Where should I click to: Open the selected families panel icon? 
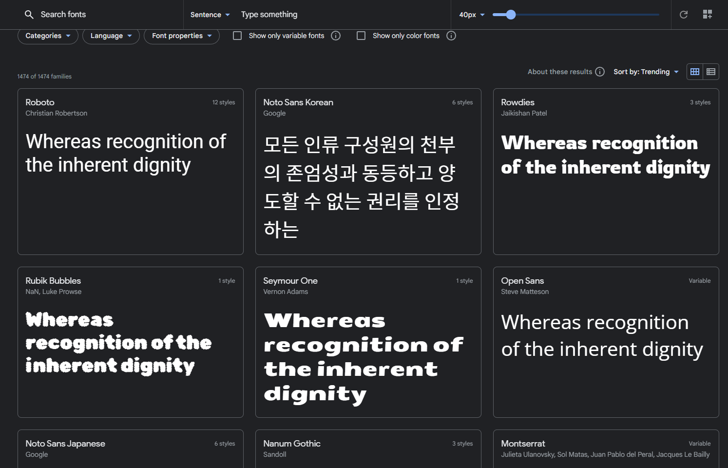[708, 15]
